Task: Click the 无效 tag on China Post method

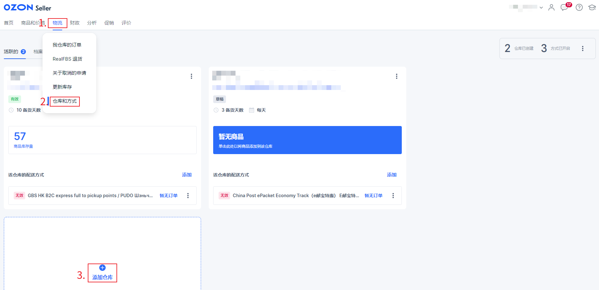Action: (x=224, y=196)
